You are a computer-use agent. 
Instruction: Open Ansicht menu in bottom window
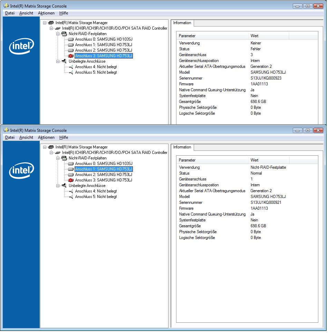pos(26,137)
